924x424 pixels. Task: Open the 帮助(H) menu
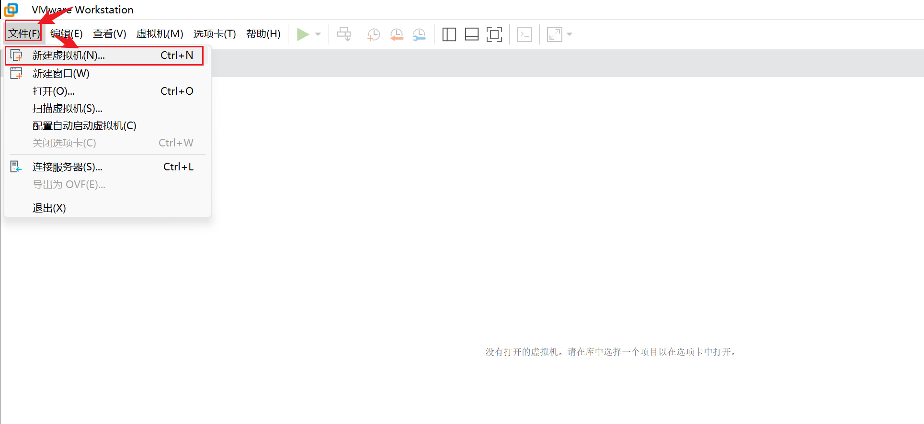(263, 33)
